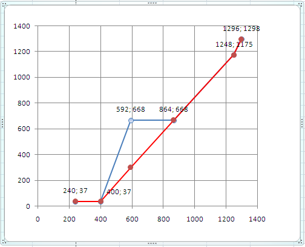Click the horizontal axis label 1000
This screenshot has width=305, height=247.
click(x=195, y=219)
